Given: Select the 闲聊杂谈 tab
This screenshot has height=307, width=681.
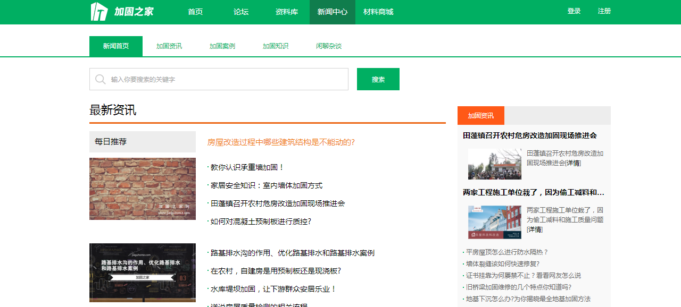Looking at the screenshot, I should [329, 46].
